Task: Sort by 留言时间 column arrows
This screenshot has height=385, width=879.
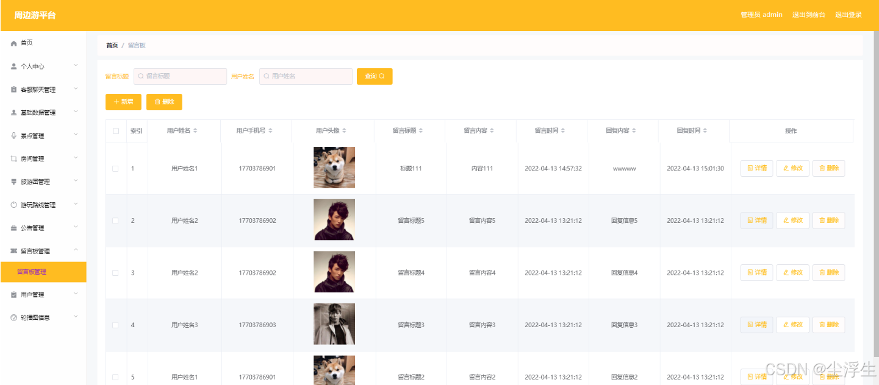Action: tap(563, 131)
